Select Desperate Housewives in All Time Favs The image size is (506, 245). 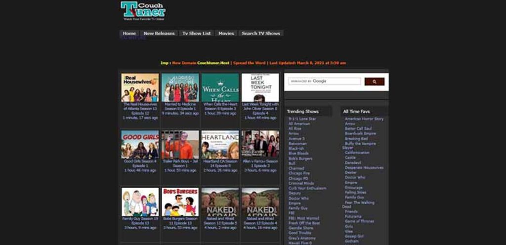(x=364, y=167)
